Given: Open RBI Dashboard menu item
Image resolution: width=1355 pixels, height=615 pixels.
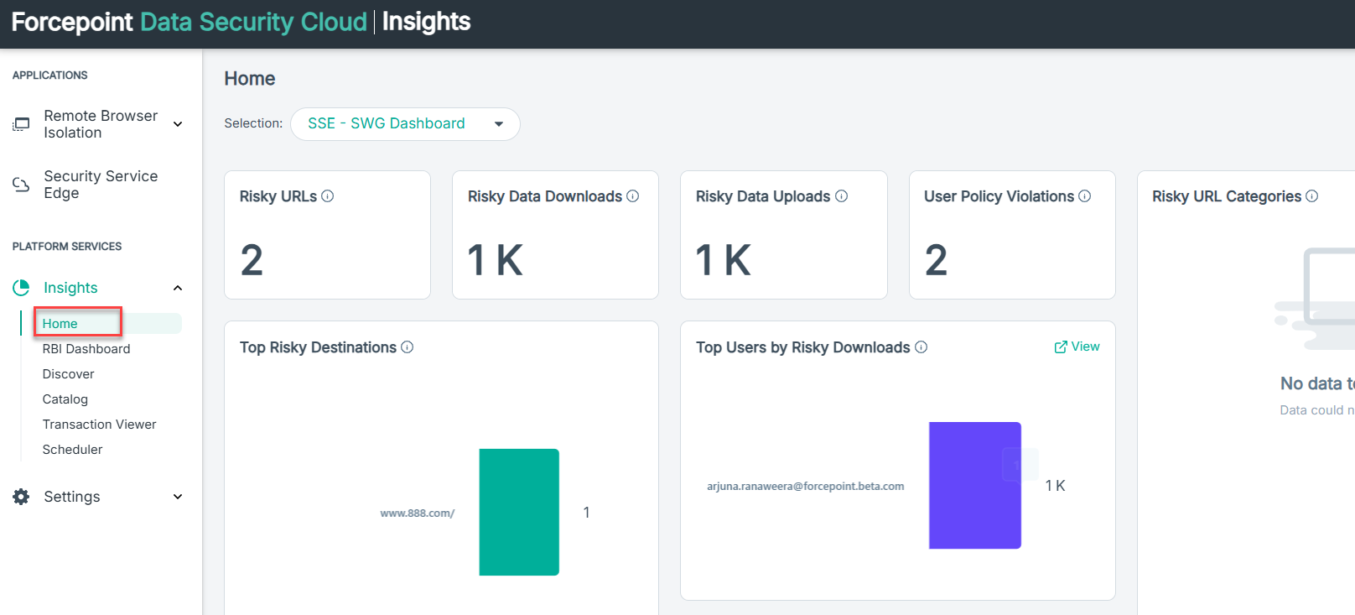Looking at the screenshot, I should coord(86,349).
